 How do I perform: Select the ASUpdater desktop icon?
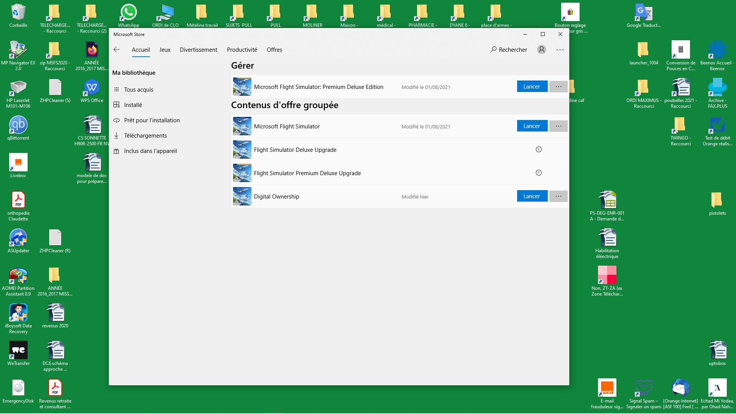[18, 241]
